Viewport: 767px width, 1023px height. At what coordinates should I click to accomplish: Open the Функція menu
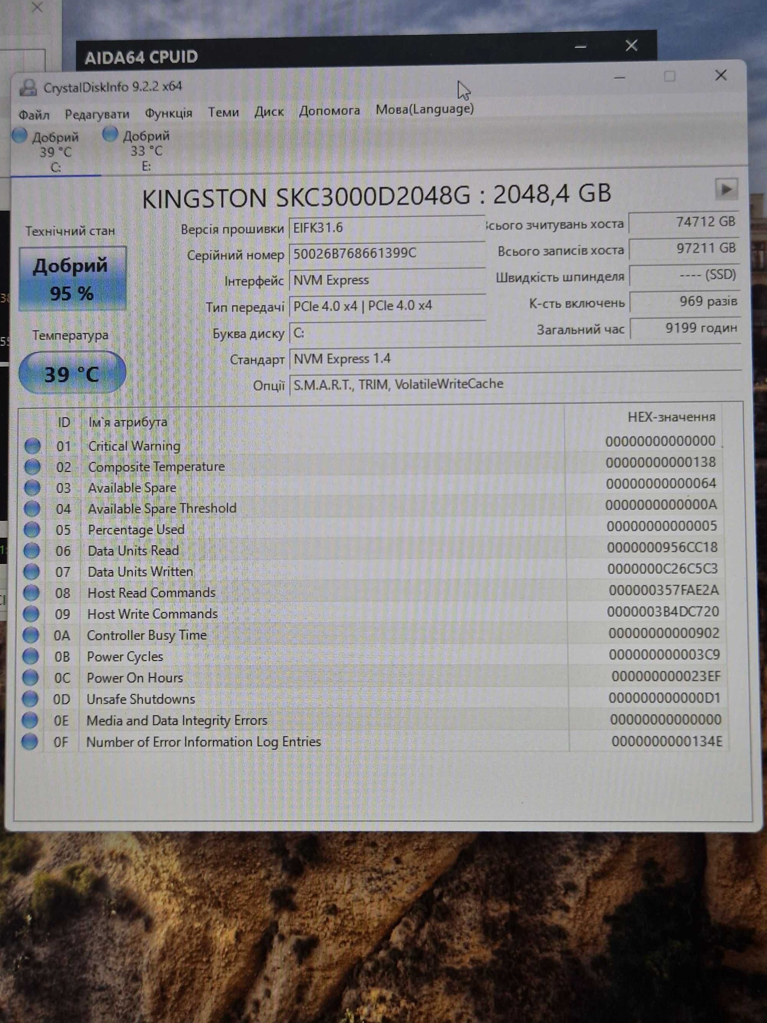pos(169,113)
